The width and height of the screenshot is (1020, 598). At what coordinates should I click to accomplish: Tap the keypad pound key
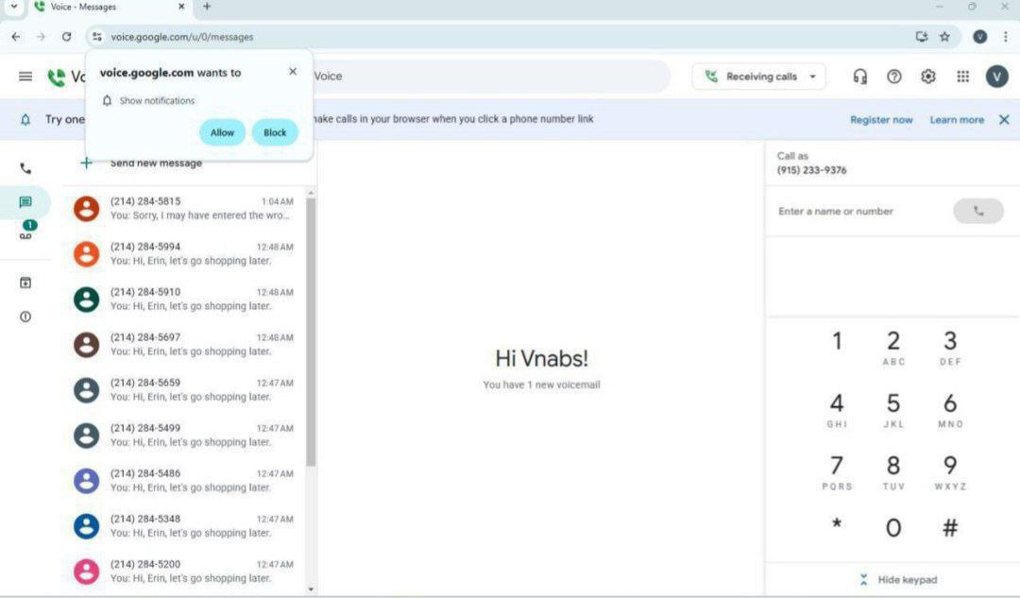[950, 528]
